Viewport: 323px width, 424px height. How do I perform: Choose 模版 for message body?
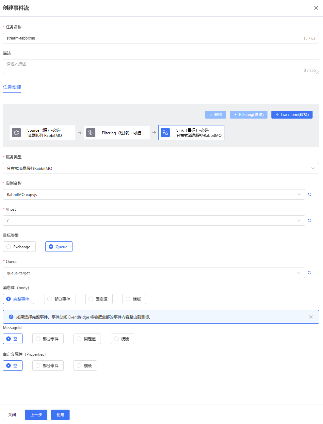[x=134, y=299]
